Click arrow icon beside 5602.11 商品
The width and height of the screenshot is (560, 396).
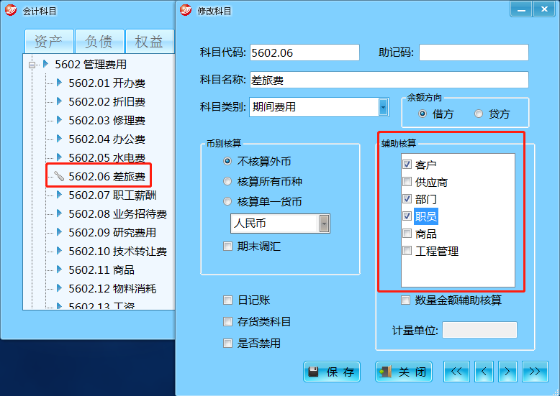[59, 269]
